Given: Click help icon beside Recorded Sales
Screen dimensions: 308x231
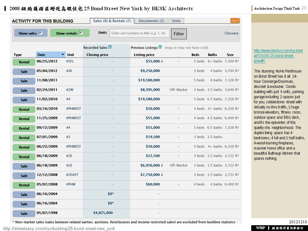Looking at the screenshot, I should click(110, 47).
